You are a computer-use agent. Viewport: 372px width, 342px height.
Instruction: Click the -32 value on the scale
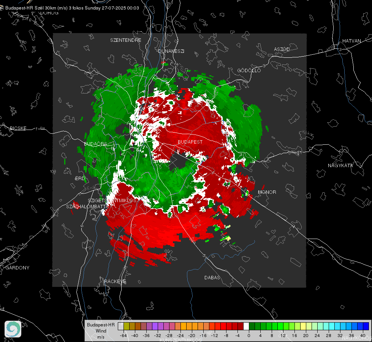point(158,336)
